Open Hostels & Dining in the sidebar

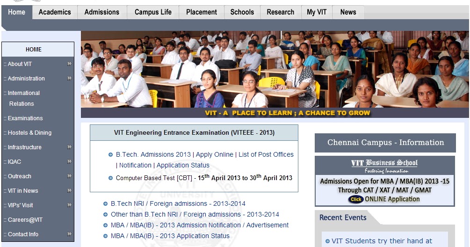(29, 133)
